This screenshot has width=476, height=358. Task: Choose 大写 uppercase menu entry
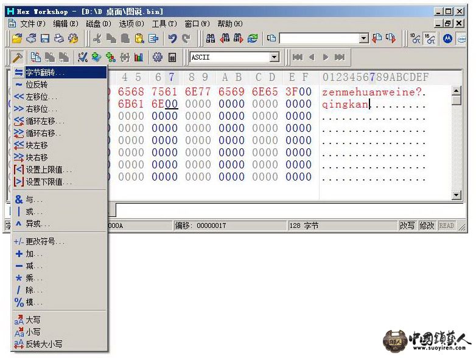tap(60, 320)
